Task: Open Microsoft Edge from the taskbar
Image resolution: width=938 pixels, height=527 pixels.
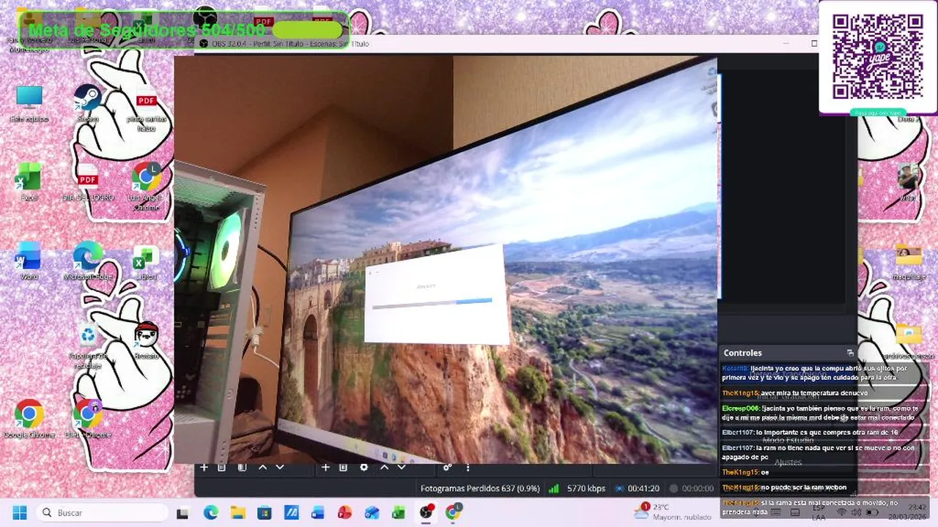Action: point(210,512)
